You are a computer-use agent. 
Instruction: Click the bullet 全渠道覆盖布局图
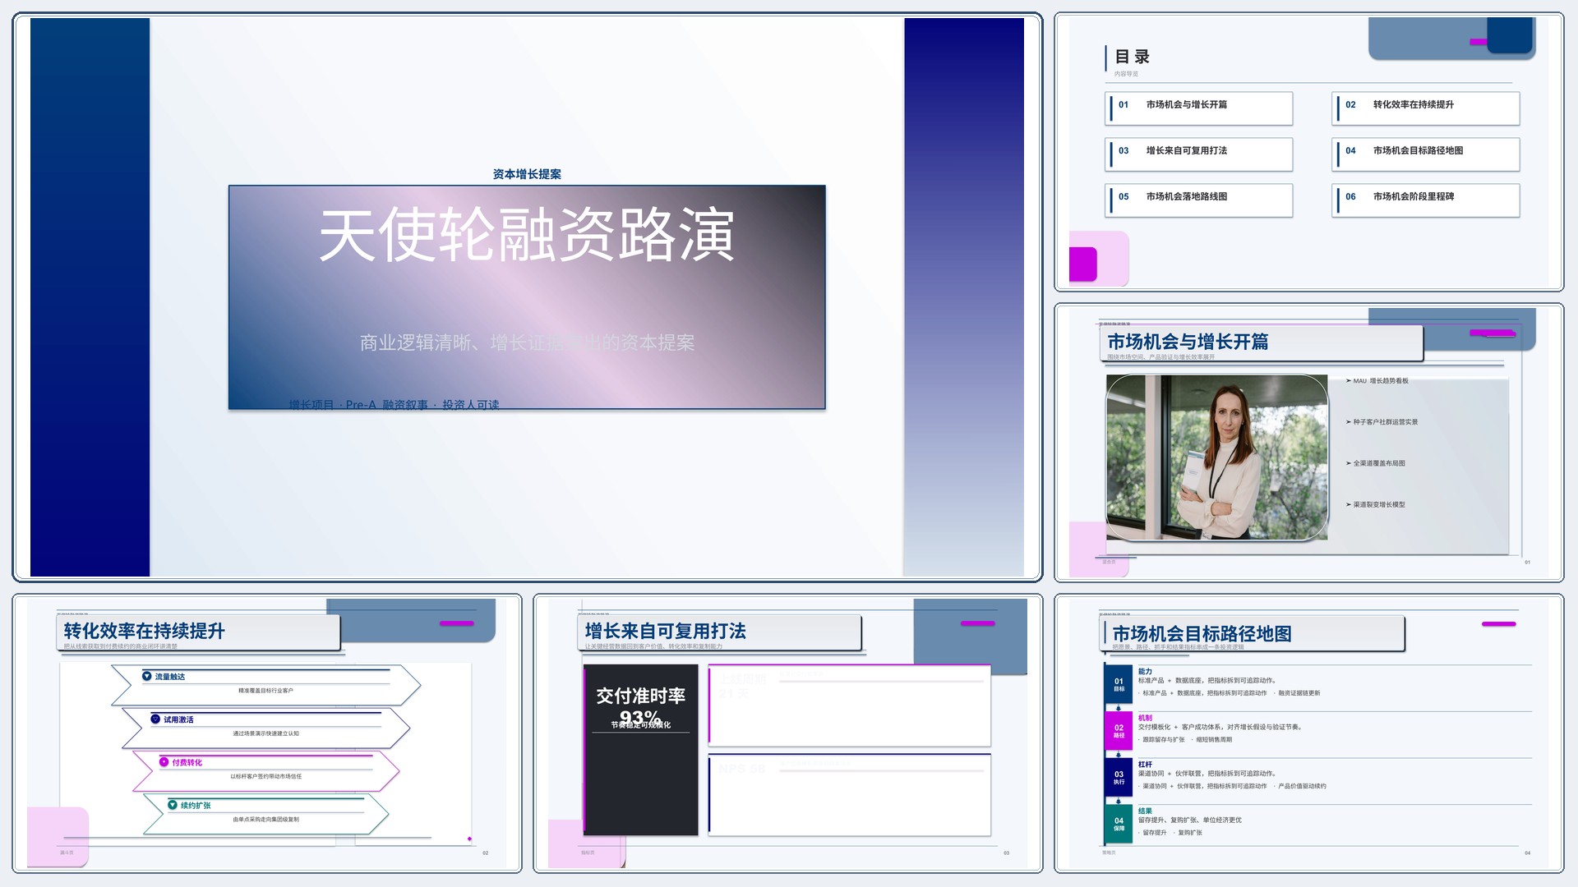[x=1379, y=463]
